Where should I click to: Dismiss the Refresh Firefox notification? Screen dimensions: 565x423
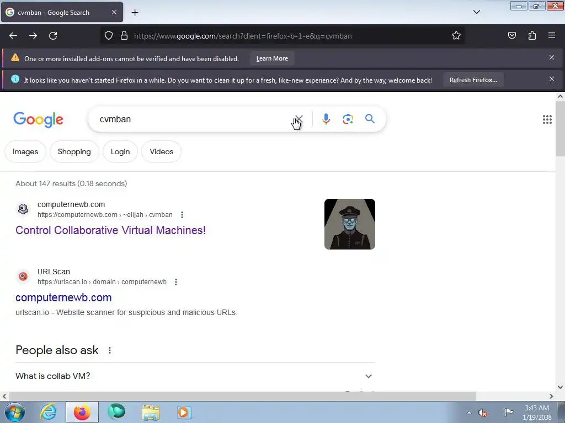(x=552, y=79)
